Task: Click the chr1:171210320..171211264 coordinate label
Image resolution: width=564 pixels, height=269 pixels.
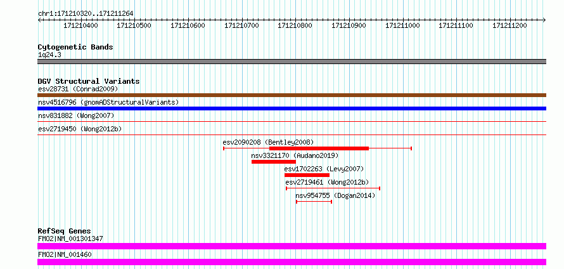Action: tap(86, 13)
